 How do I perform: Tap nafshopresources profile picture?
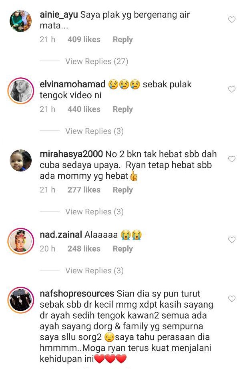click(x=21, y=300)
